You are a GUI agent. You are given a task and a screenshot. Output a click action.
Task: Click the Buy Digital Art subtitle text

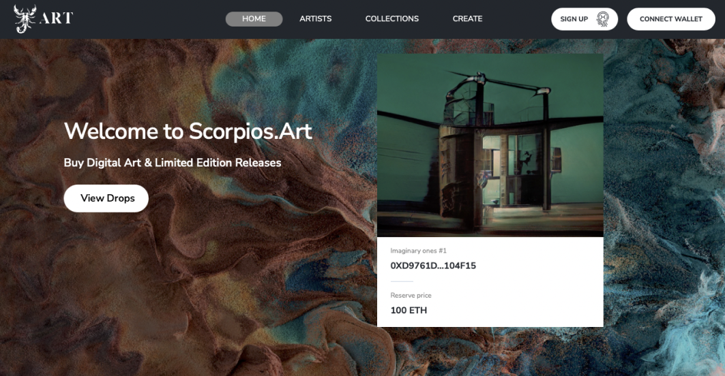pyautogui.click(x=173, y=163)
